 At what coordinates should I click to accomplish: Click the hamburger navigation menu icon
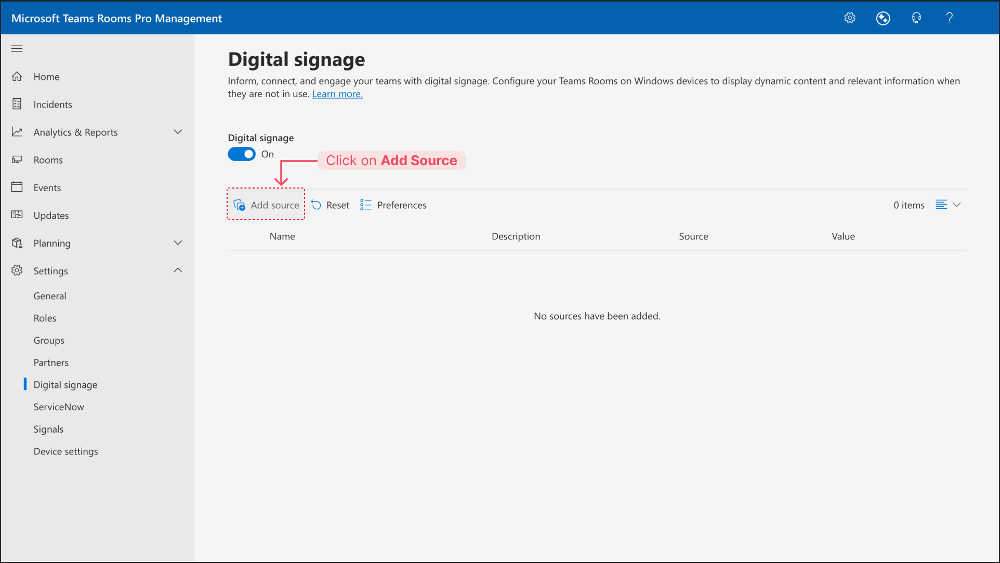tap(17, 49)
